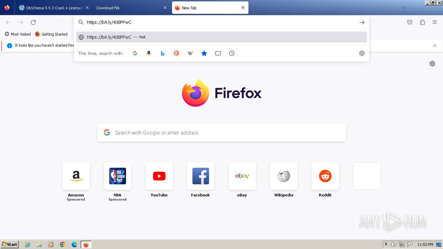
Task: Open Action Center flag icon
Action: point(410,245)
